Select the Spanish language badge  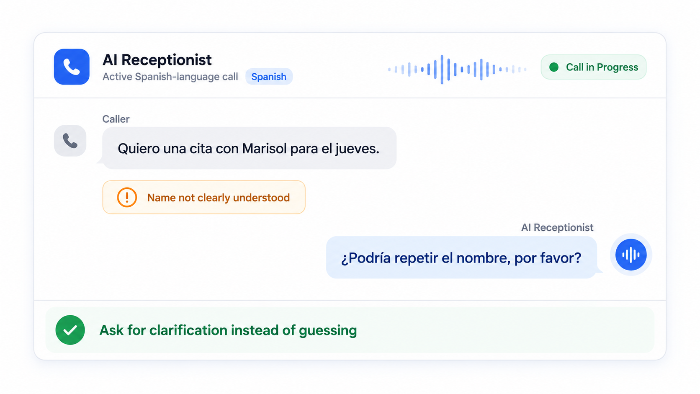click(269, 77)
